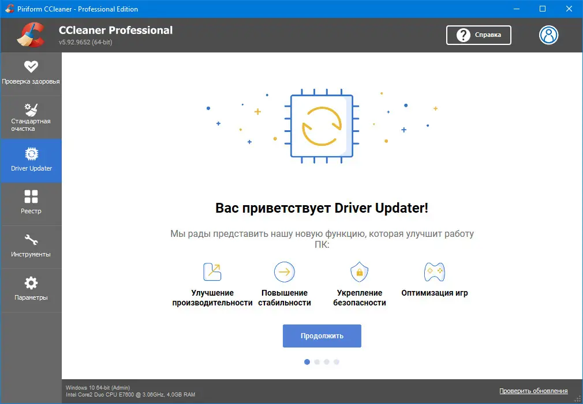Image resolution: width=583 pixels, height=404 pixels.
Task: Click the small CCleaner title bar icon
Action: 9,9
